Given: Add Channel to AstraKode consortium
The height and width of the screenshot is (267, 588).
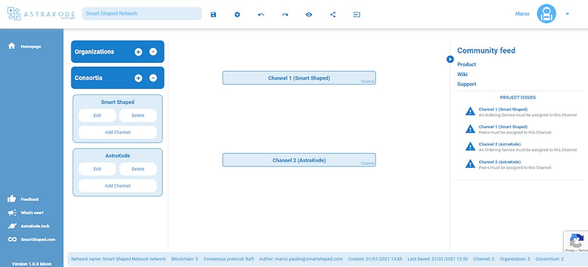Looking at the screenshot, I should click(x=118, y=186).
